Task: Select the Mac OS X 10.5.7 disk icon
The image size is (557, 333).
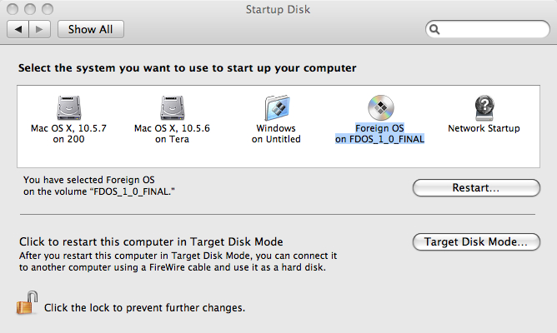Action: [x=69, y=107]
